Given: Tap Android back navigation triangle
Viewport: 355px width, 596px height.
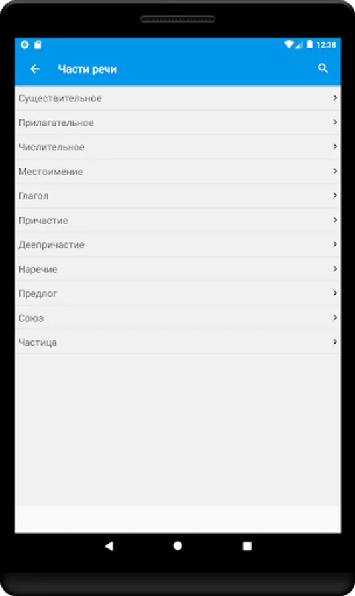Looking at the screenshot, I should [109, 546].
